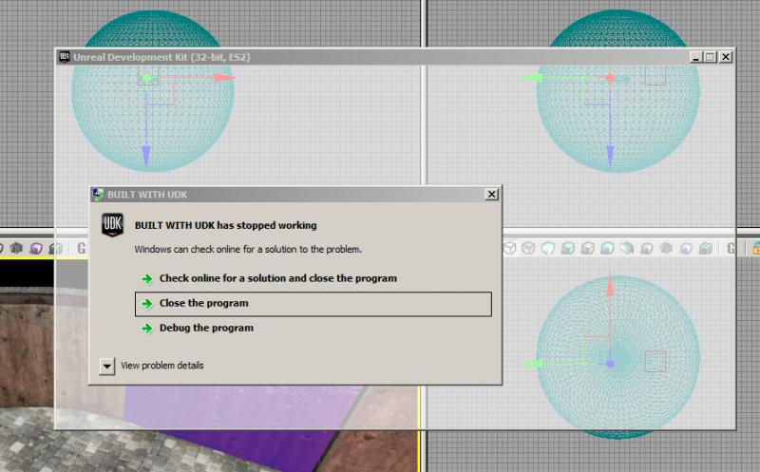Click 'BUILT WITH UDK has stopped working' heading
Viewport: 760px width, 472px height.
pyautogui.click(x=225, y=225)
